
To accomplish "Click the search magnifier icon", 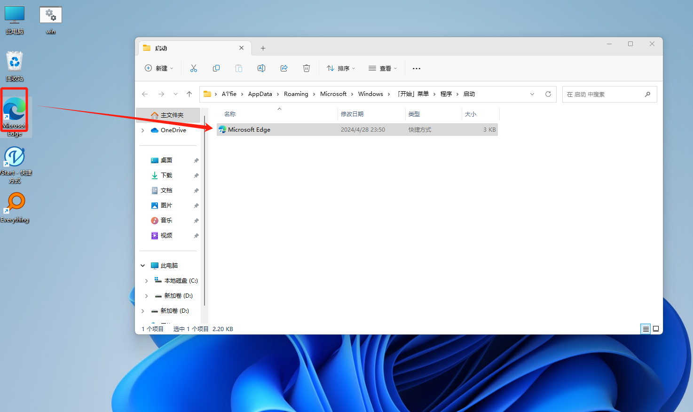I will click(648, 94).
